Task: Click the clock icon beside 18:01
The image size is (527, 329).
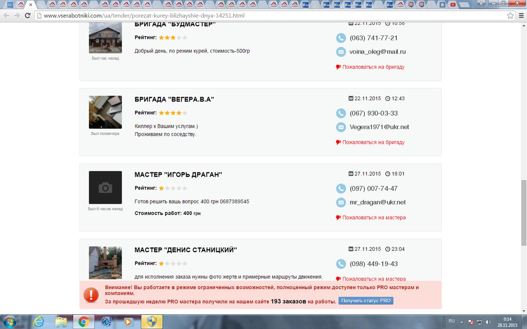Action: (x=388, y=174)
